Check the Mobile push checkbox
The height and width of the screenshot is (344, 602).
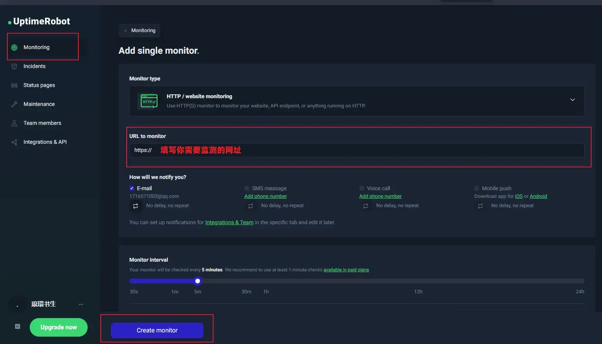[x=477, y=188]
